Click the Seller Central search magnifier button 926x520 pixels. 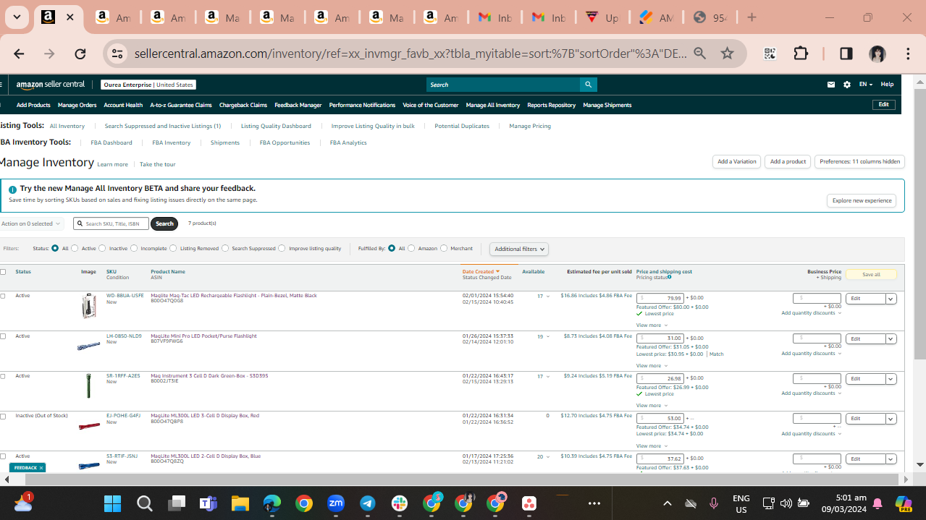point(589,85)
